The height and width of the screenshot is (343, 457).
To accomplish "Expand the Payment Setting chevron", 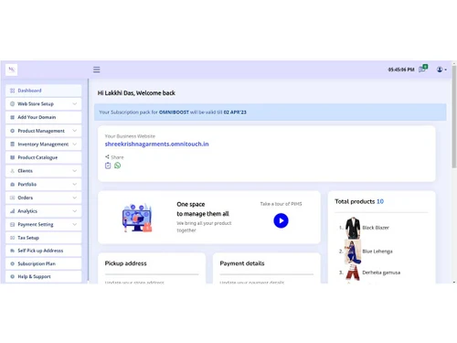I will pos(75,224).
